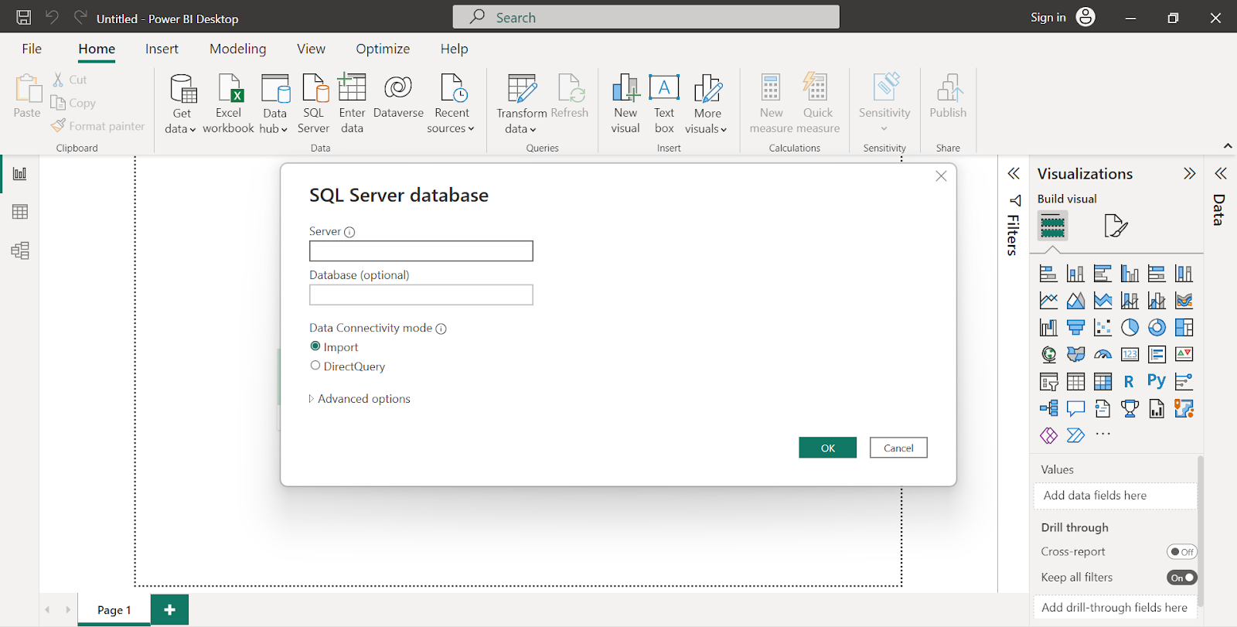
Task: Switch to the Modeling tab
Action: click(237, 49)
